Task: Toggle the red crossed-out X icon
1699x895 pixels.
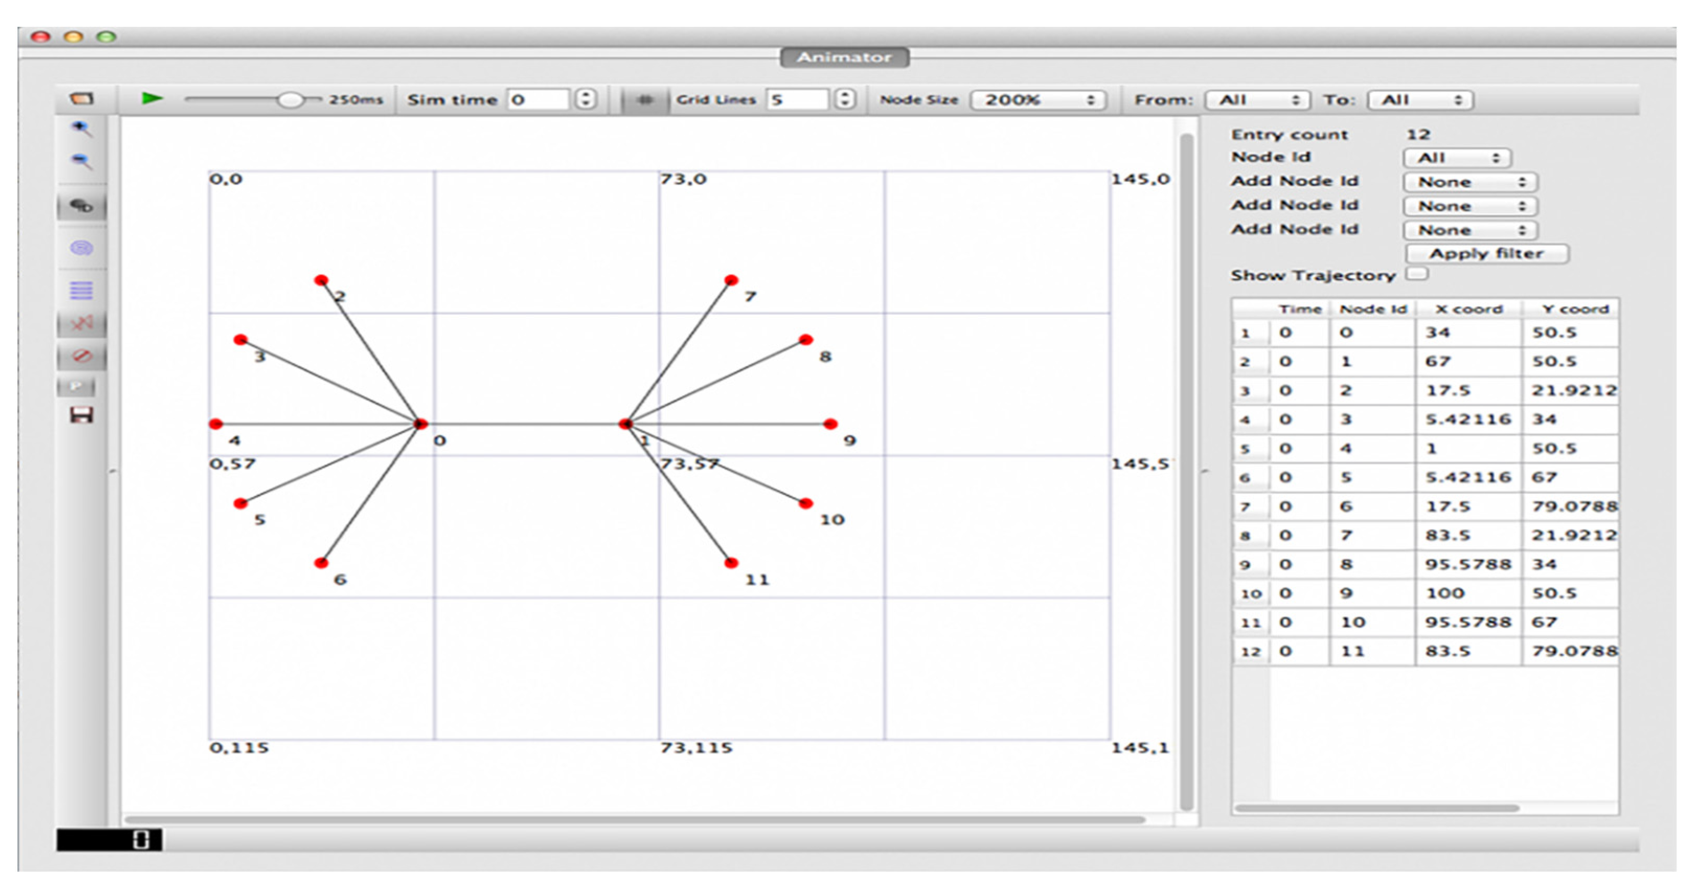Action: tap(81, 323)
